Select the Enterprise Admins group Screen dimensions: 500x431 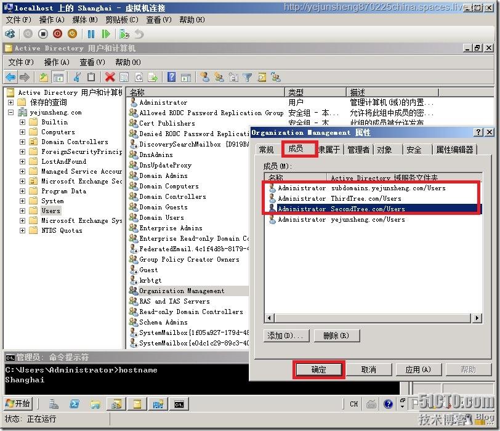171,228
